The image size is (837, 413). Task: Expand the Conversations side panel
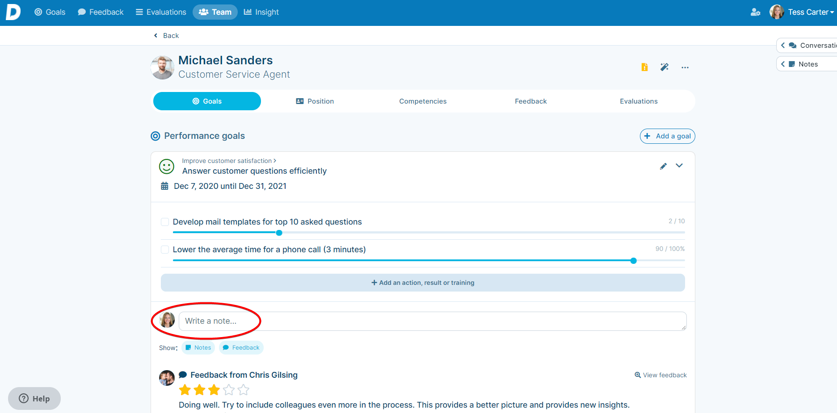pyautogui.click(x=807, y=46)
